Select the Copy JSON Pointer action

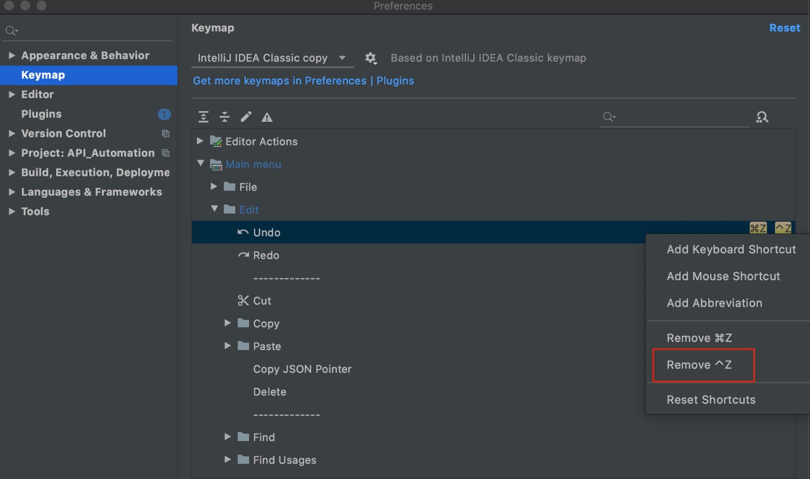(x=302, y=369)
